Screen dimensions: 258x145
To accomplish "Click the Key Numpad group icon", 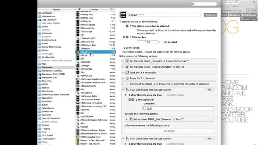I will tap(40, 57).
